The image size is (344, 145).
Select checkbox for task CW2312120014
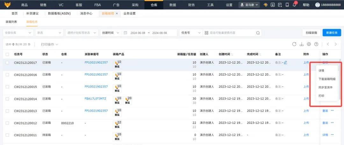pyautogui.click(x=7, y=99)
